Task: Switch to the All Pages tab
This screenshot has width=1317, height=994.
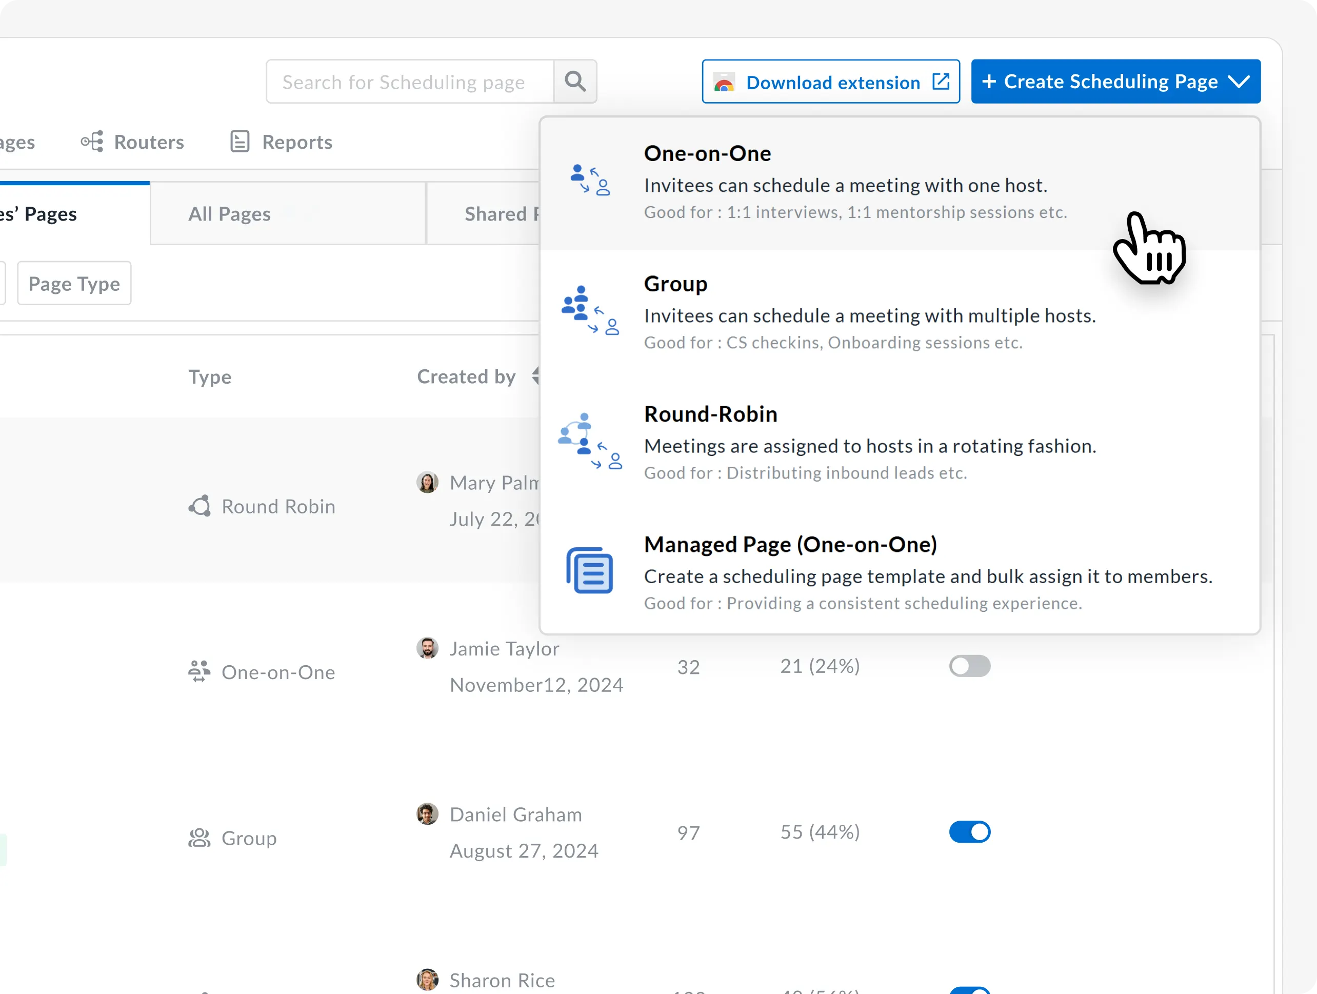Action: tap(229, 214)
